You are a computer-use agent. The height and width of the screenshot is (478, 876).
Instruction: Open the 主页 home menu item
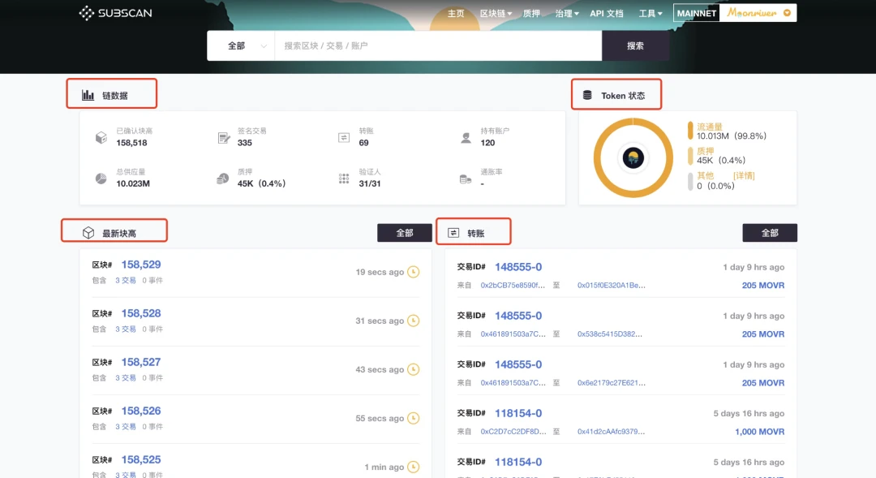click(455, 14)
